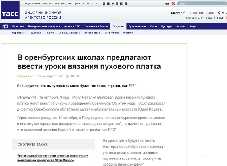Open the Instagram social icon
The height and width of the screenshot is (166, 227).
click(117, 3)
